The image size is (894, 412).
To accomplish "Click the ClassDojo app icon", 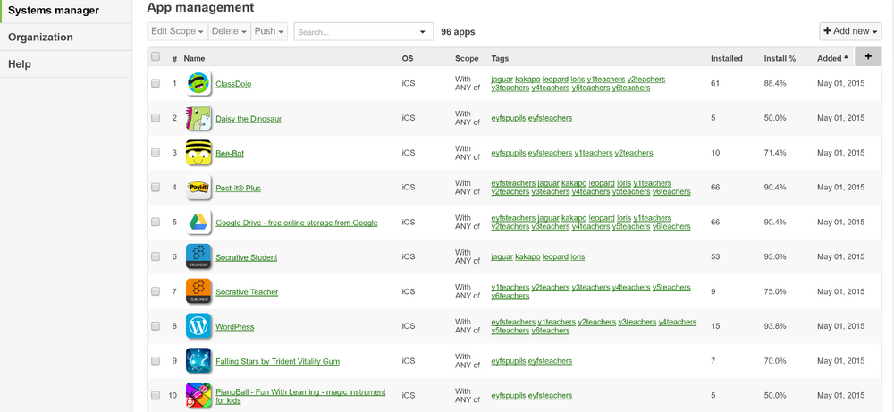I will pyautogui.click(x=198, y=84).
